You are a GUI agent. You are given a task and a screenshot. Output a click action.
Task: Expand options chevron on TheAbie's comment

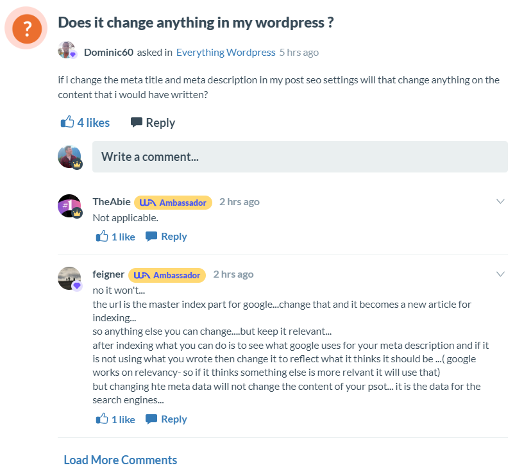[500, 201]
